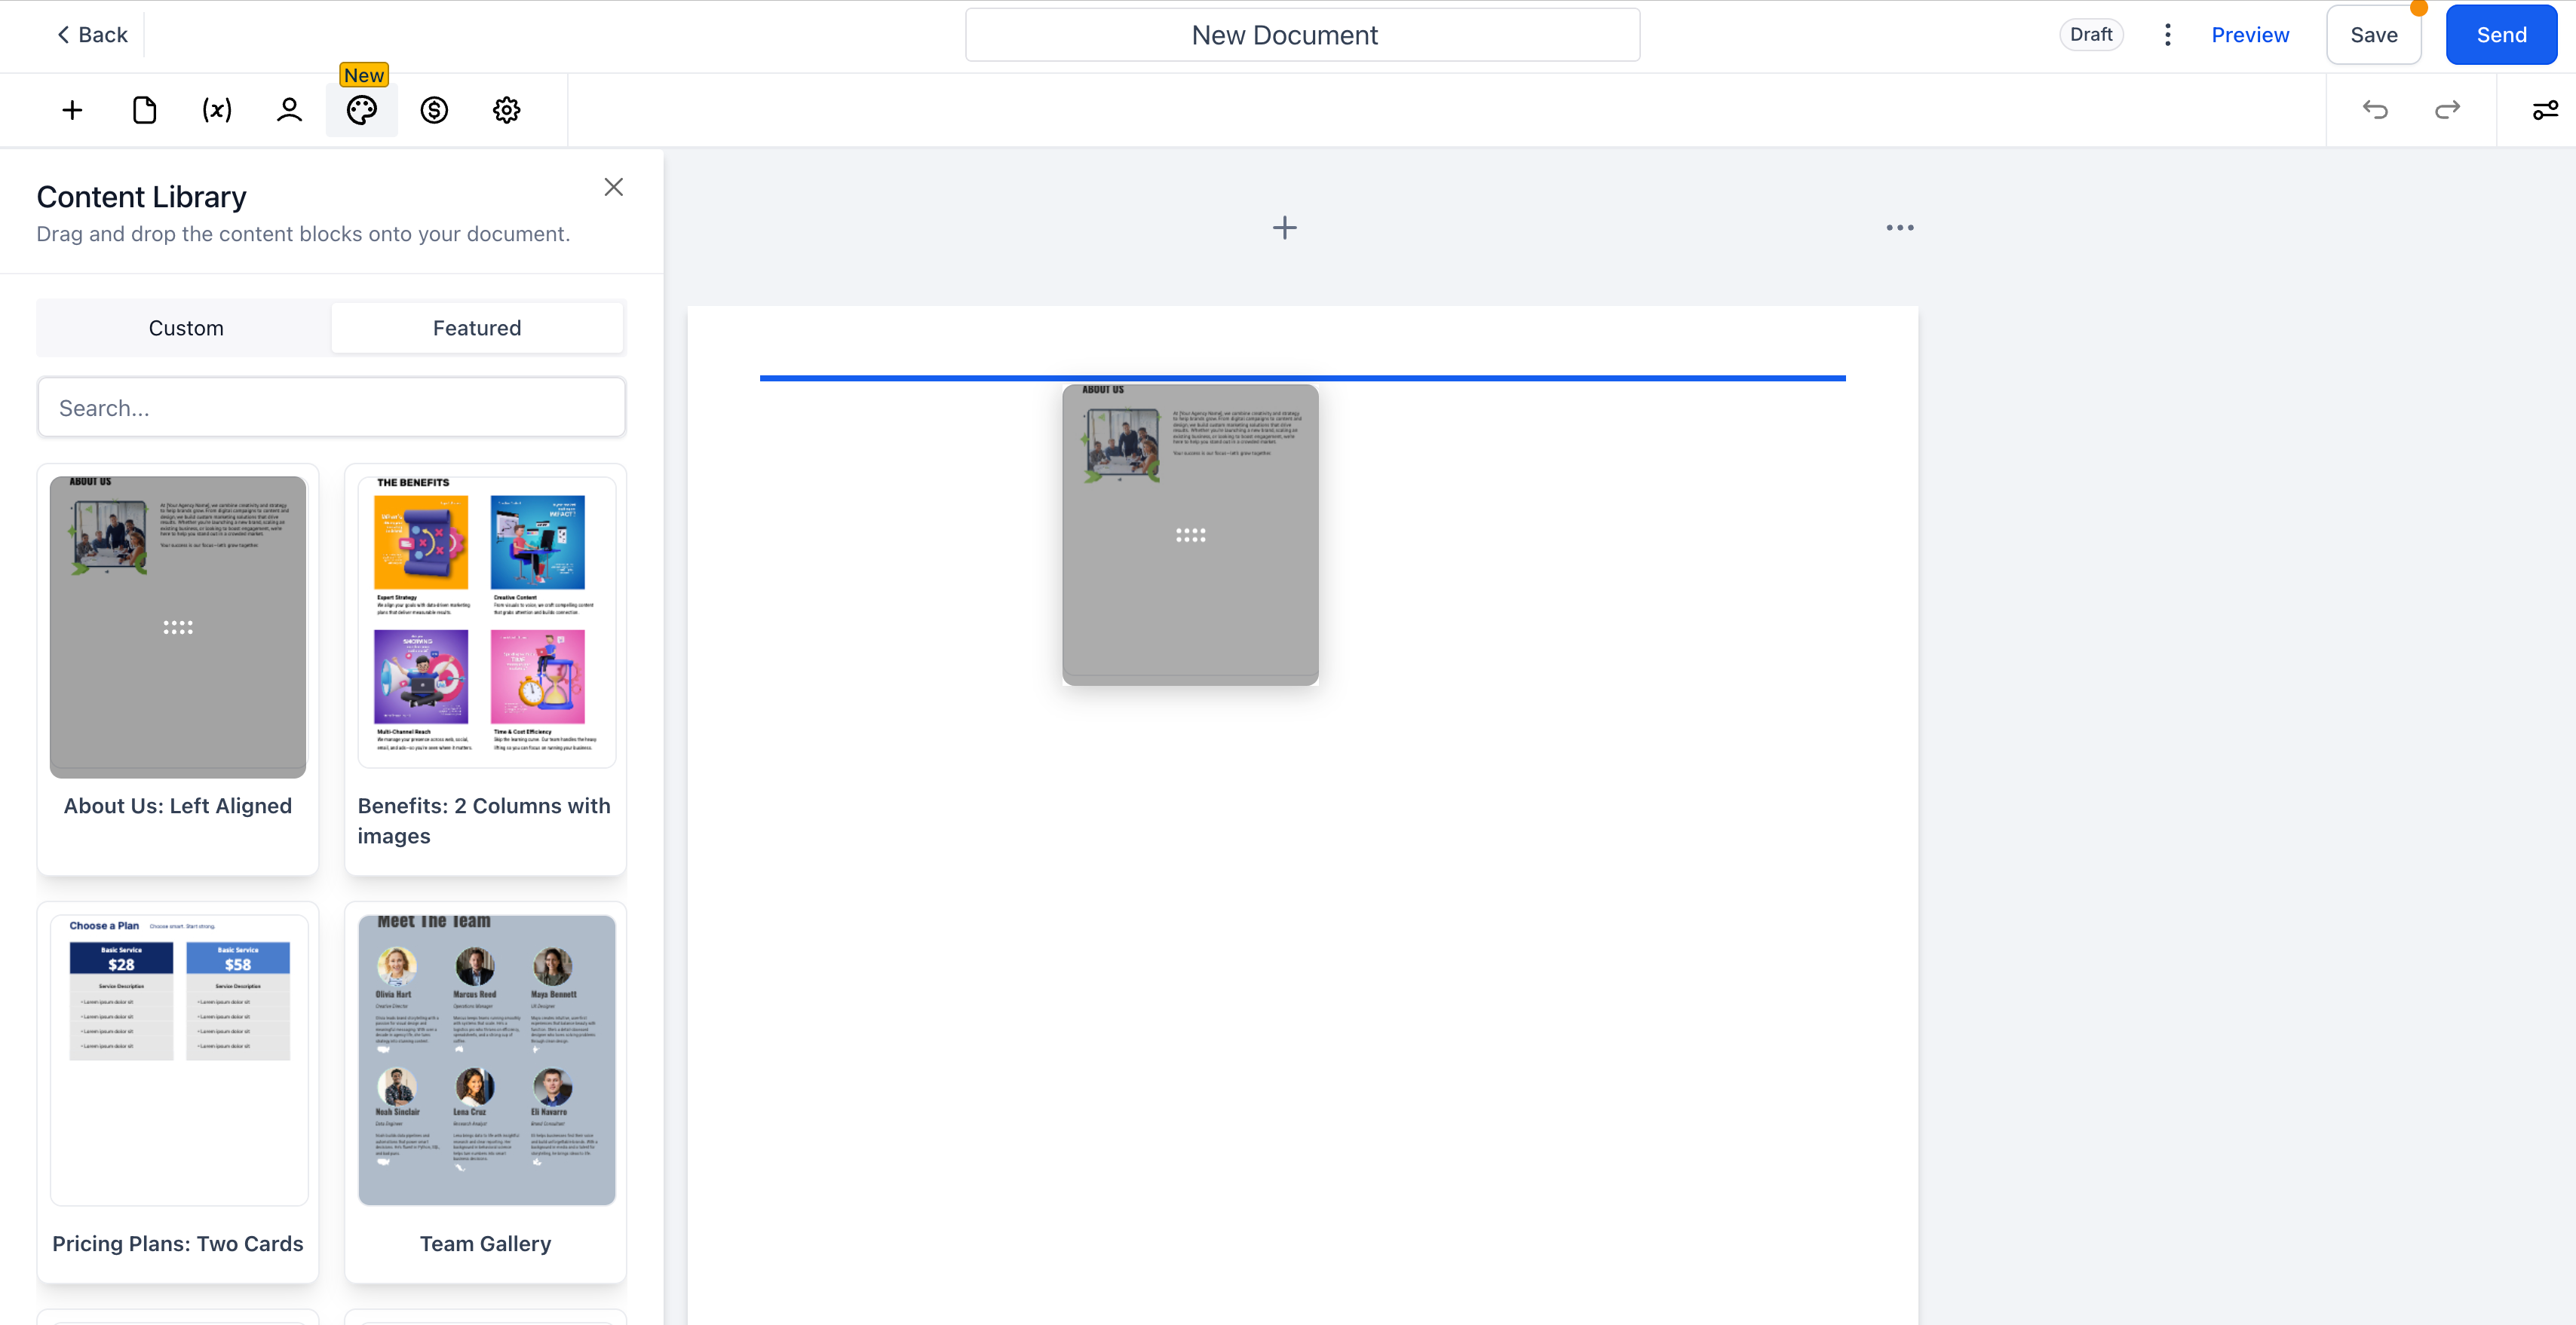The image size is (2576, 1325).
Task: Click the Content Library search field
Action: 331,407
